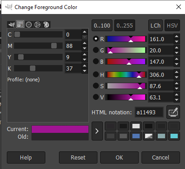
Task: Increase the Blue value stepper
Action: tap(177, 59)
